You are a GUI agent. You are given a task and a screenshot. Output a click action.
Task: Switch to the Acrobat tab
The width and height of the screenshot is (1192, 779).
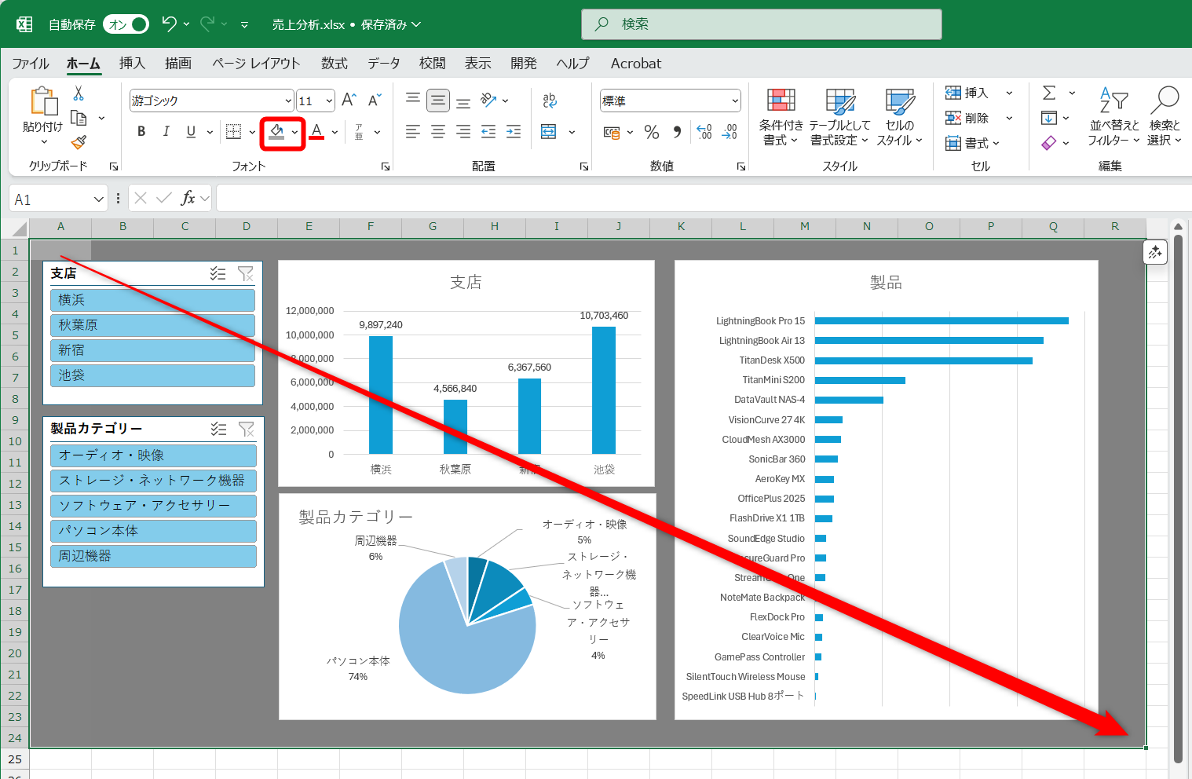pyautogui.click(x=636, y=64)
